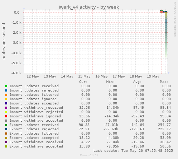Click Export updates rejected cur '72.21'
This screenshot has width=178, height=159.
(x=84, y=129)
